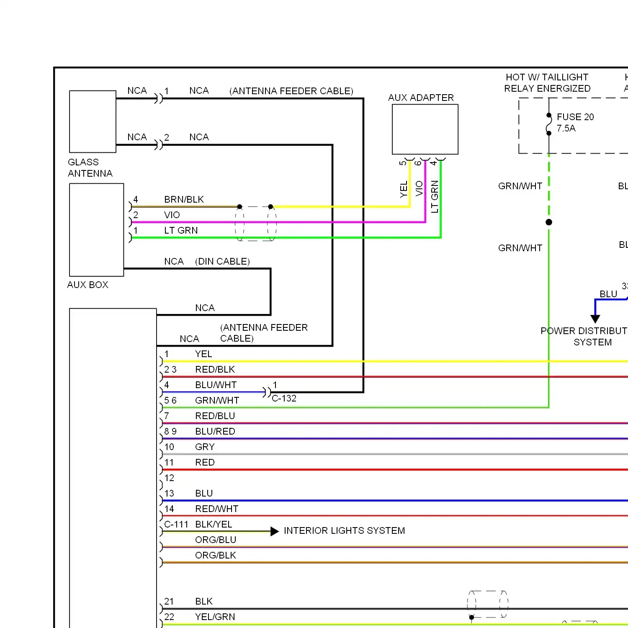628x628 pixels.
Task: Click the RED label at pin 11
Action: pyautogui.click(x=205, y=462)
